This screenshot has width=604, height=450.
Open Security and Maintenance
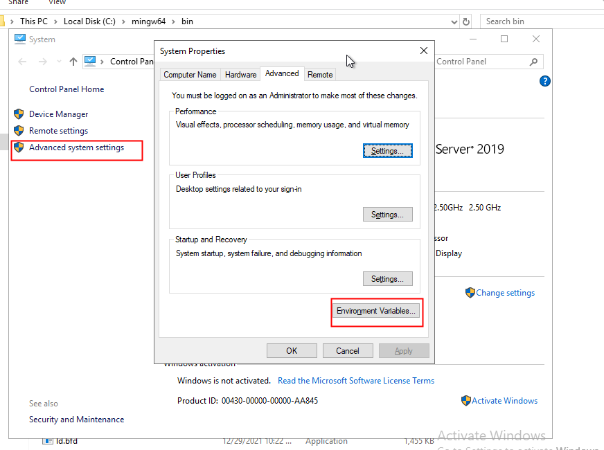pyautogui.click(x=76, y=419)
